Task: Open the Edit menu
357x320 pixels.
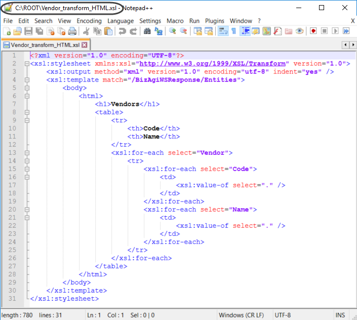Action: pyautogui.click(x=23, y=21)
